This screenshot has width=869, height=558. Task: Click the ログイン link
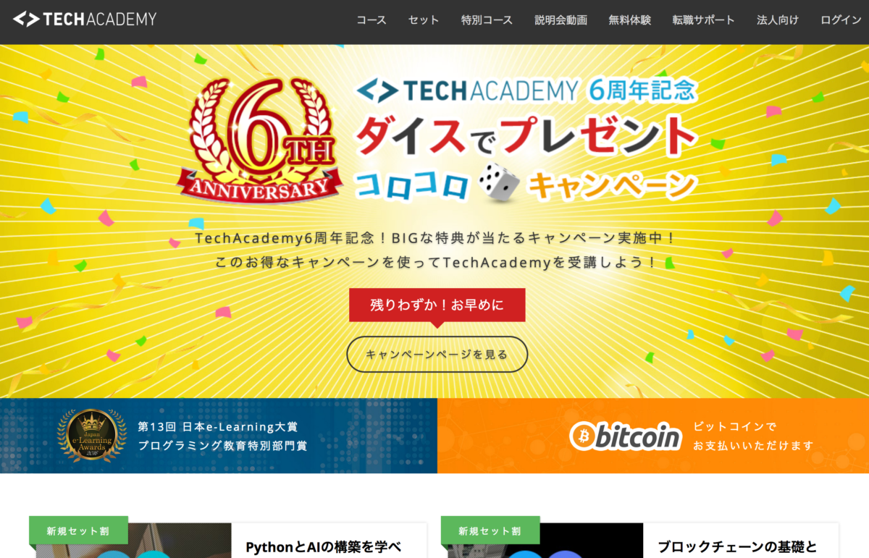coord(841,20)
